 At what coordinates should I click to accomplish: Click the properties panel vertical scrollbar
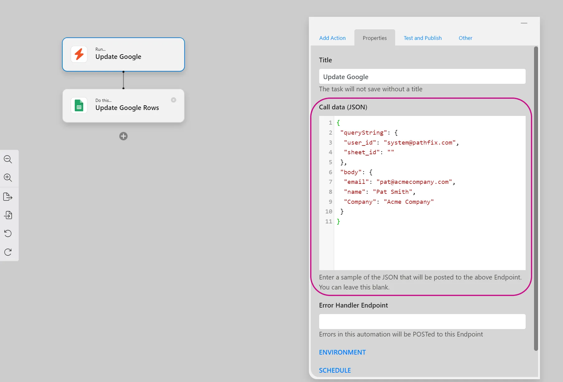coord(536,198)
